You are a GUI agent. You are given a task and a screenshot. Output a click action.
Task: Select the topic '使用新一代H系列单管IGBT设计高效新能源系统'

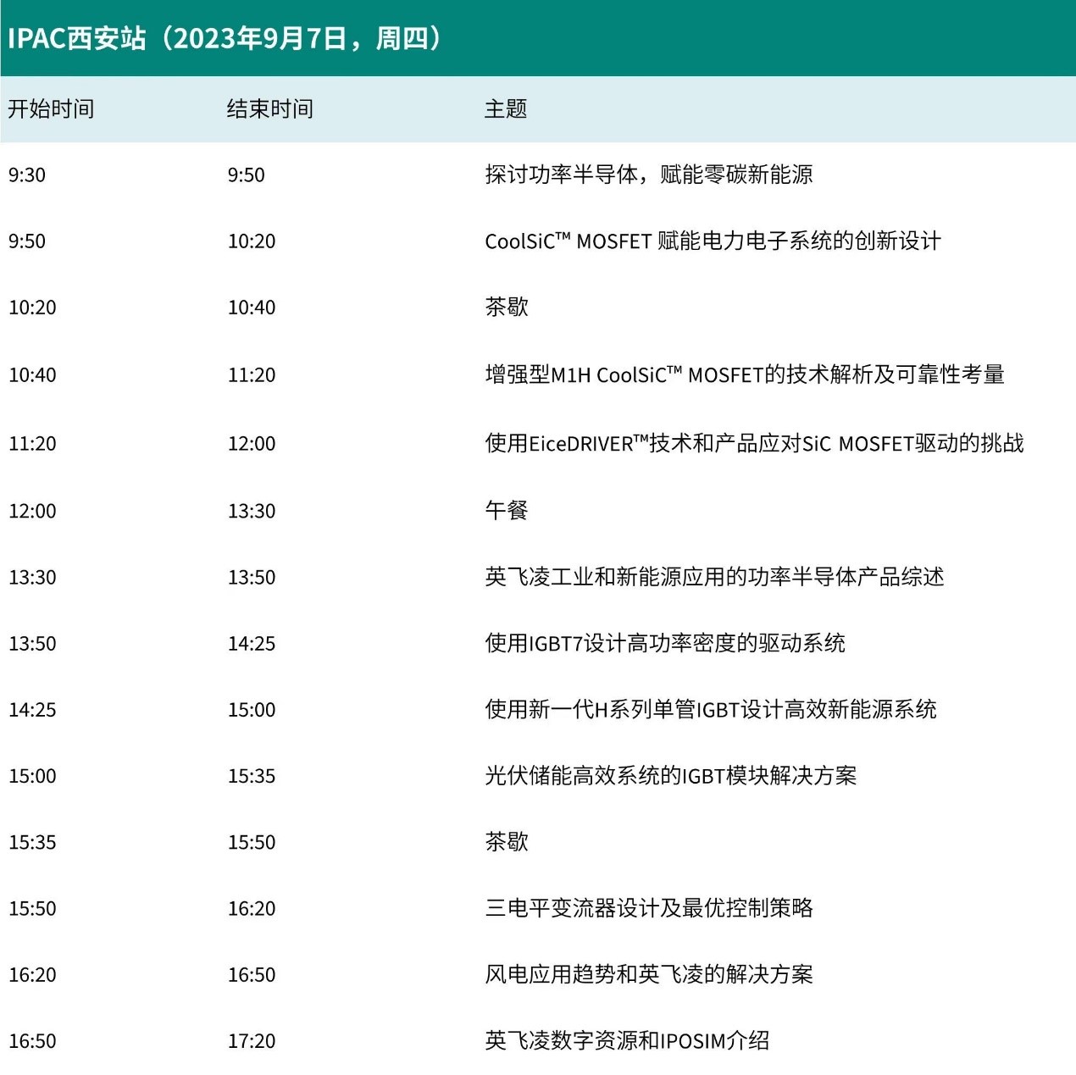[711, 709]
